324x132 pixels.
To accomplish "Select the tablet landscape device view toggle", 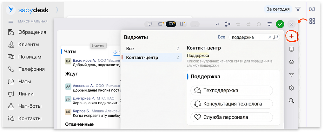I will (x=171, y=24).
